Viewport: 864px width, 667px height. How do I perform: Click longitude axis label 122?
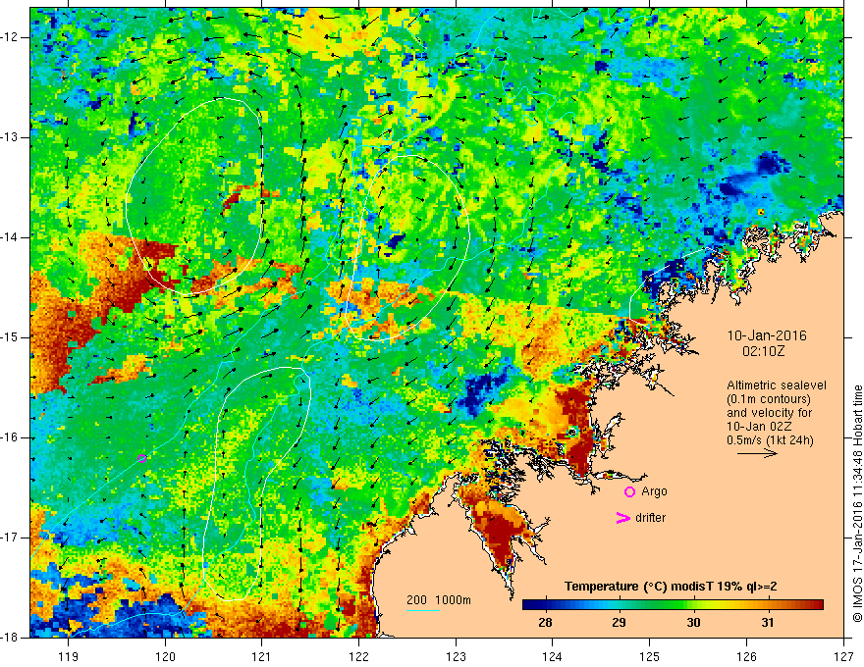pyautogui.click(x=358, y=656)
